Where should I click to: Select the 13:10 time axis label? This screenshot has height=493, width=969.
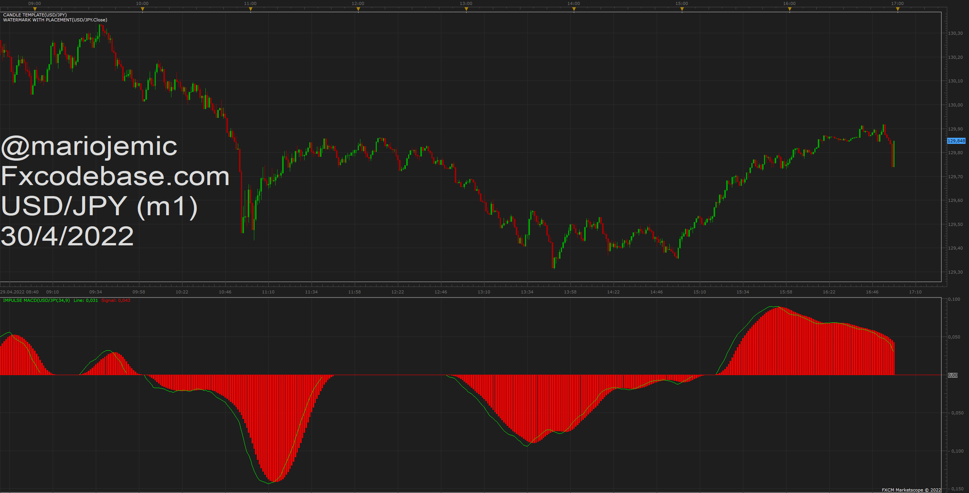[484, 292]
